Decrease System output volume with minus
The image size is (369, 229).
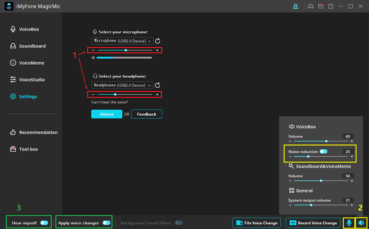tap(290, 205)
